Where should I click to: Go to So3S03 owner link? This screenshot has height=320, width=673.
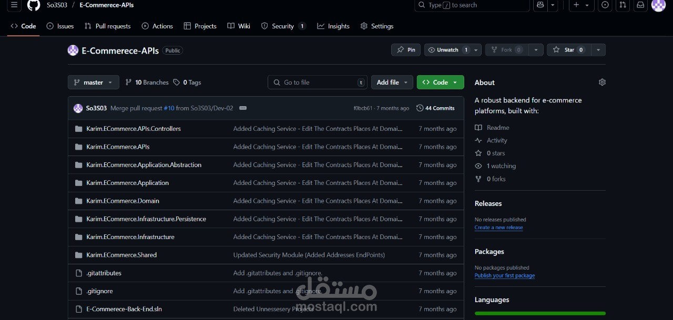(57, 5)
